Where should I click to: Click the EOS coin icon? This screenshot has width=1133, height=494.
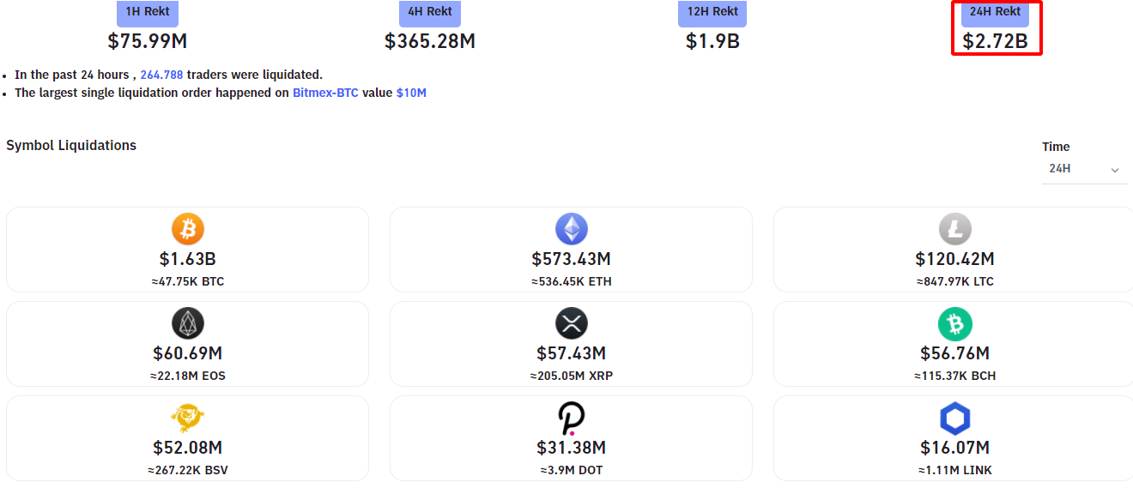point(188,323)
